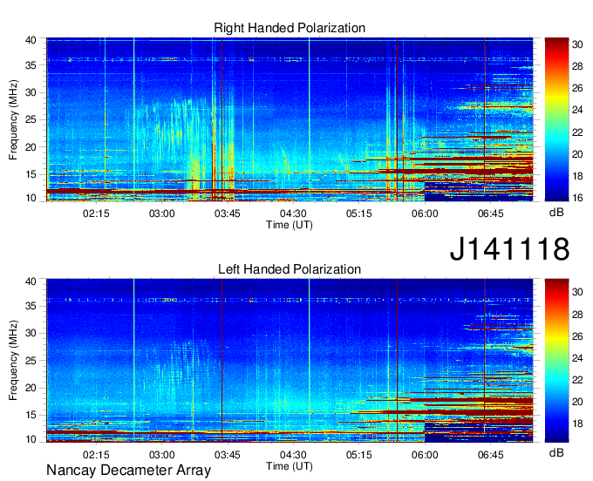Click the 15 MHz tick label of Left Handed plot

[31, 415]
